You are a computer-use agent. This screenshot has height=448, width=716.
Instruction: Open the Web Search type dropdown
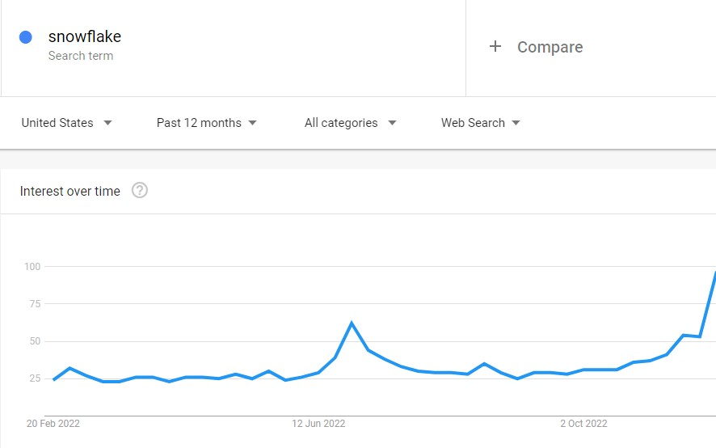[480, 123]
